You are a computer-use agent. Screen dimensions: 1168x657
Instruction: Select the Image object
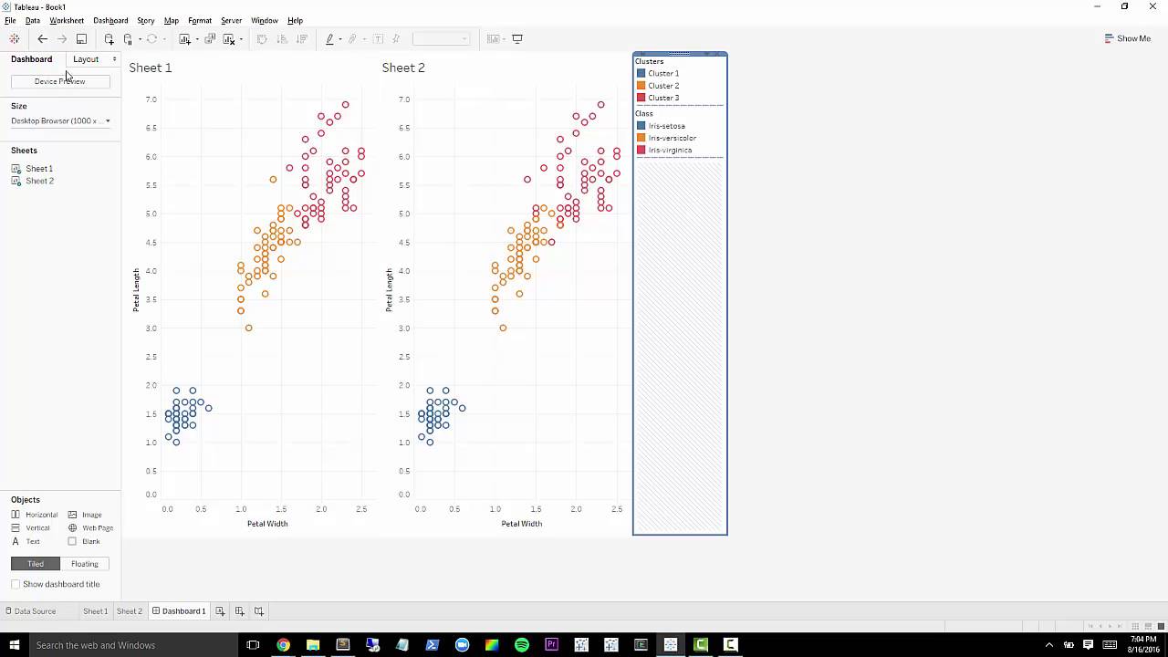(x=85, y=515)
